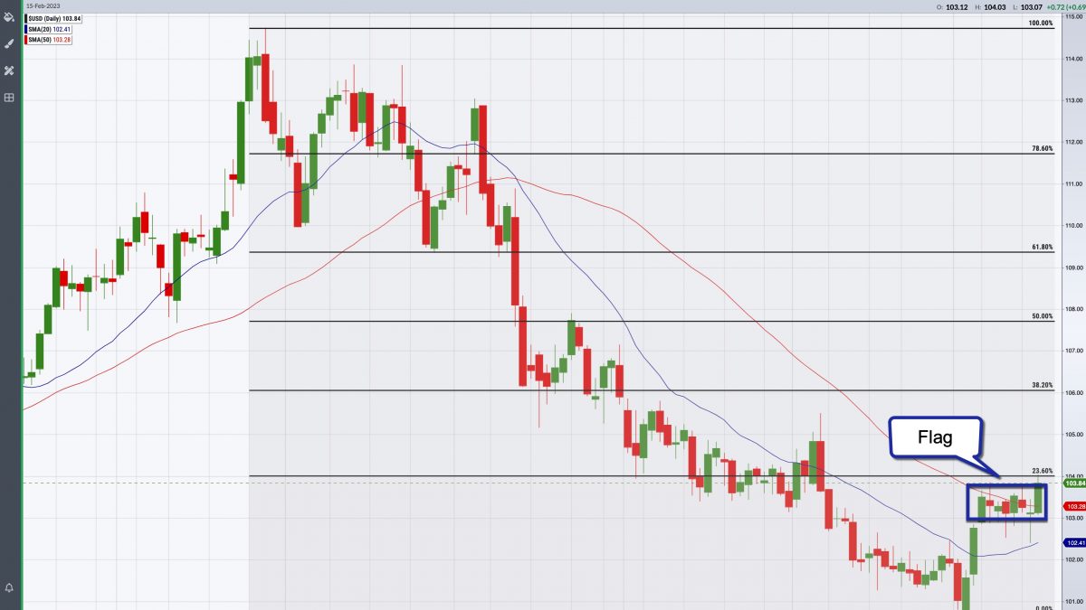Select the 78.60% Fibonacci label
The height and width of the screenshot is (610, 1086).
(1043, 148)
